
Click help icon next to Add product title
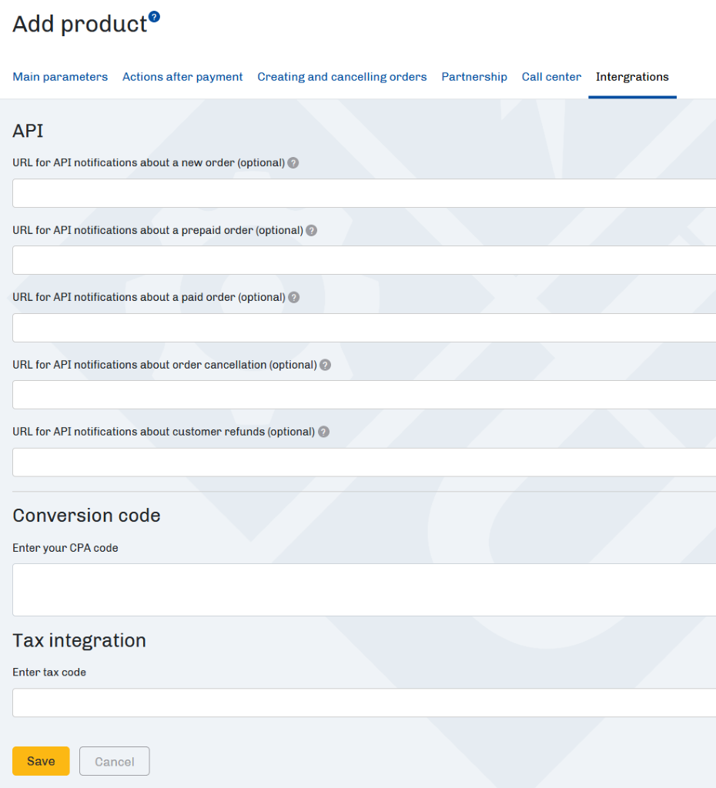coord(155,17)
